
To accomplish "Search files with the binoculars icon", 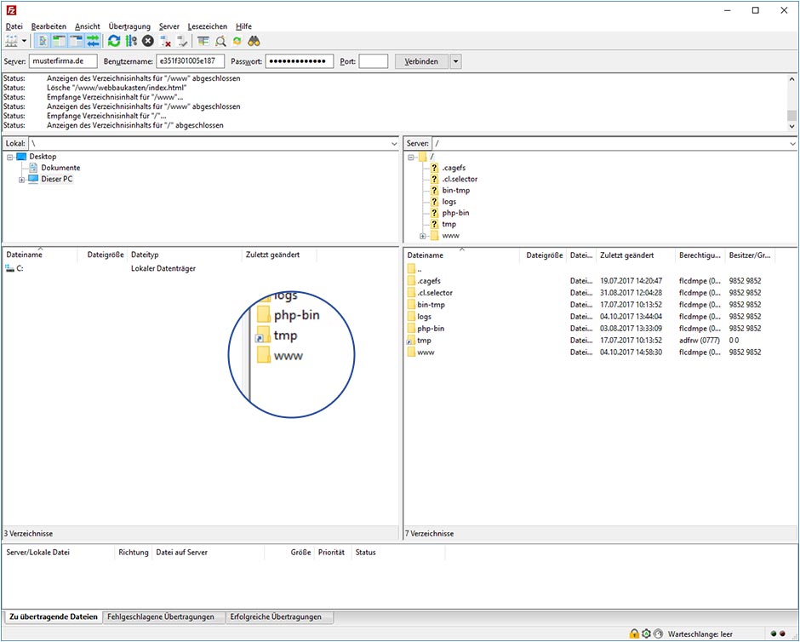I will 254,42.
